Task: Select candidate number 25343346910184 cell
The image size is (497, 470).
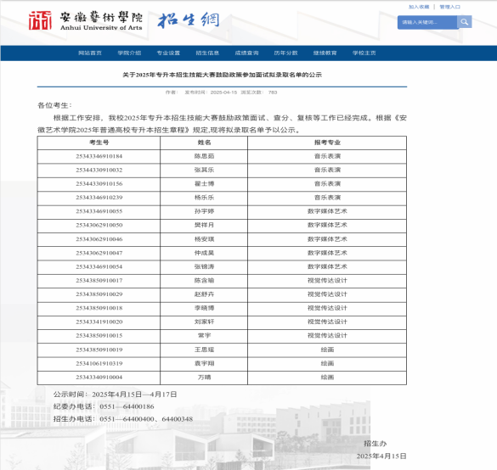Action: click(99, 156)
